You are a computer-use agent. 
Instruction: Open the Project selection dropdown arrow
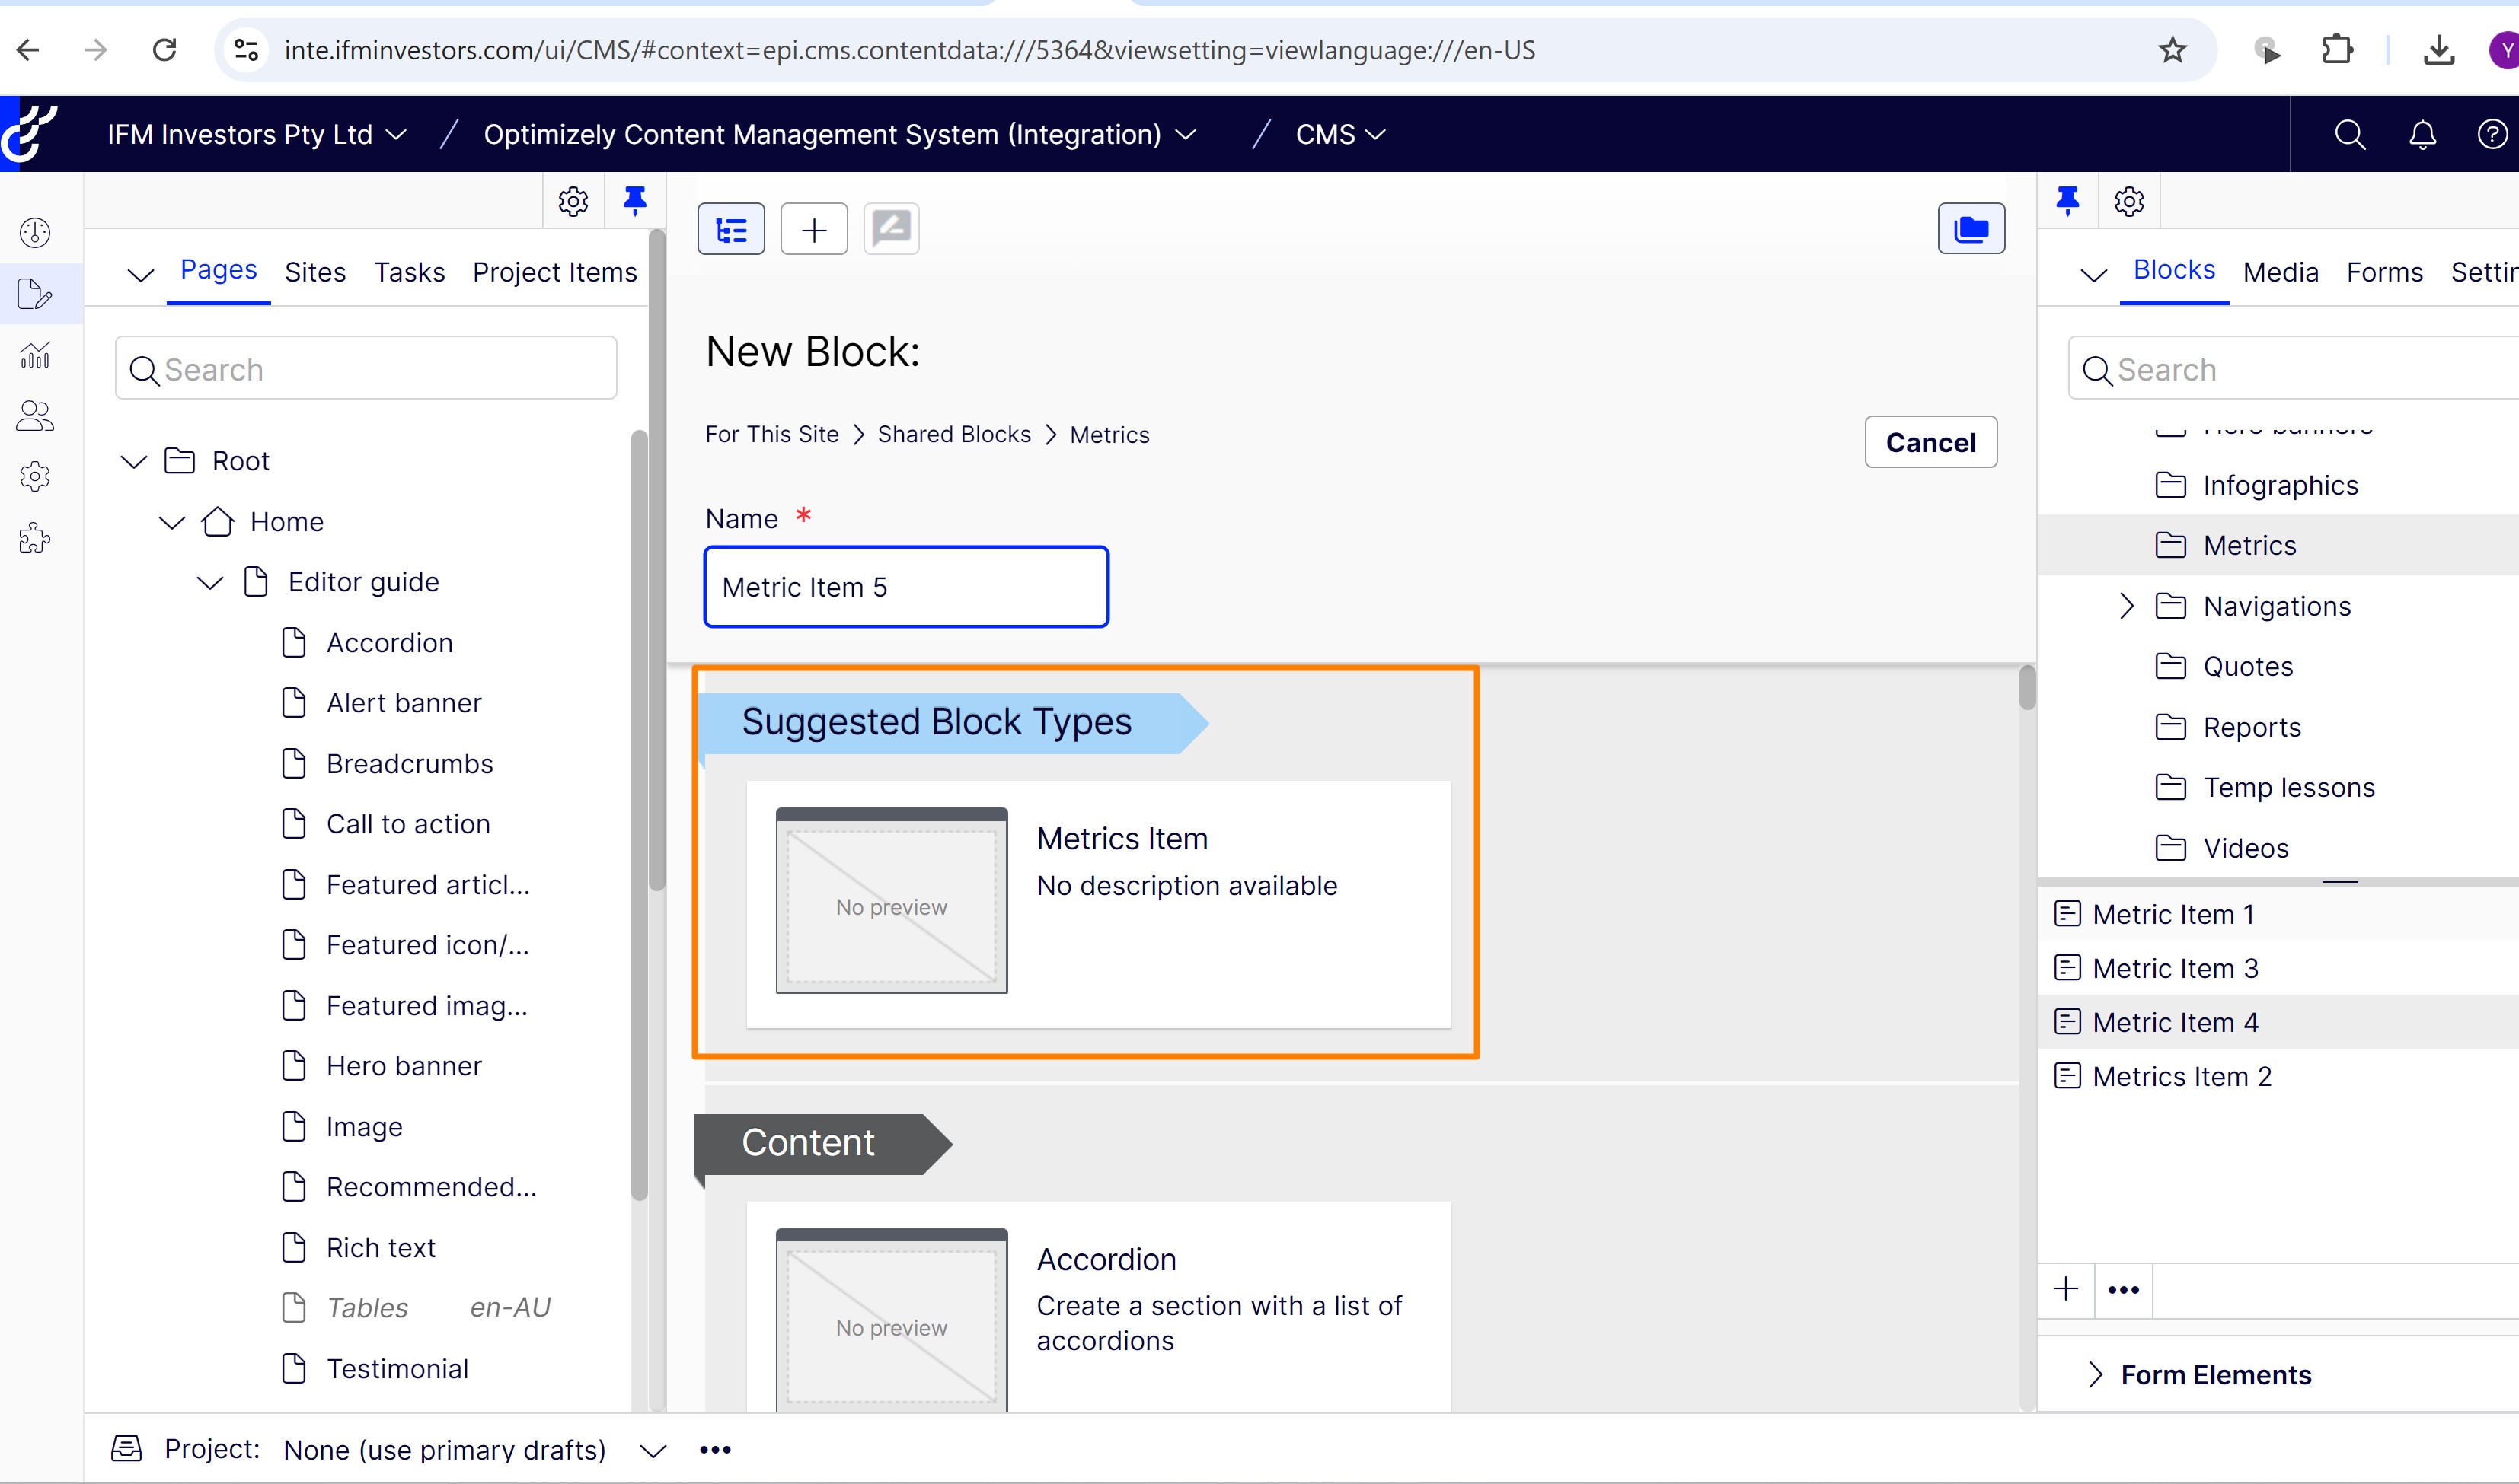653,1450
